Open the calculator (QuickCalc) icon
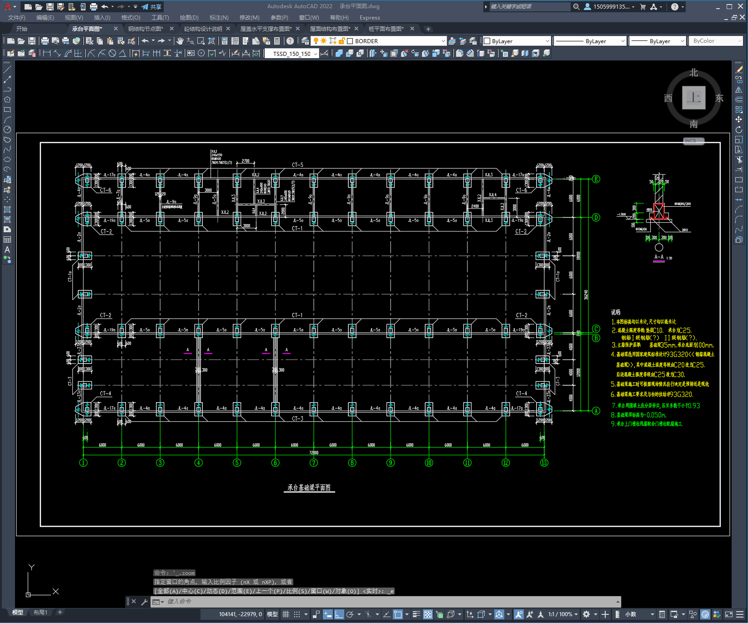The height and width of the screenshot is (623, 748). tap(277, 41)
